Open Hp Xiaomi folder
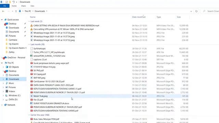219x123 pixels. click(14, 44)
